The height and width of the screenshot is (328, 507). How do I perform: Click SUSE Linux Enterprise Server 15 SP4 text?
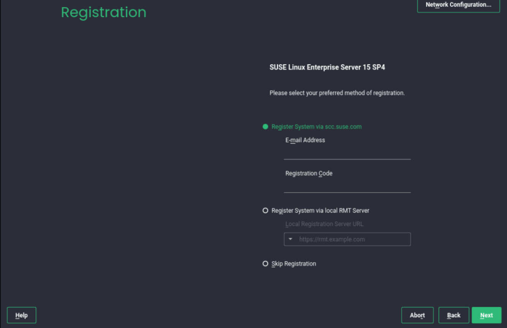click(327, 67)
